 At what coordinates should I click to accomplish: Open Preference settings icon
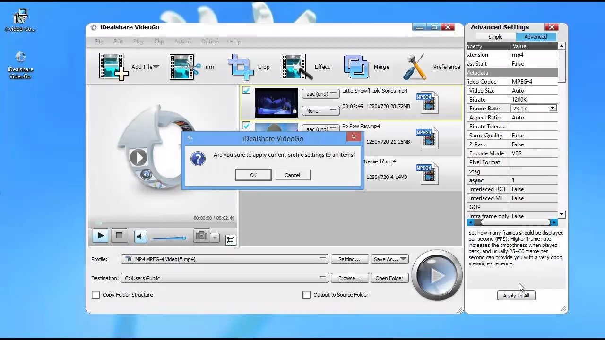click(x=415, y=67)
